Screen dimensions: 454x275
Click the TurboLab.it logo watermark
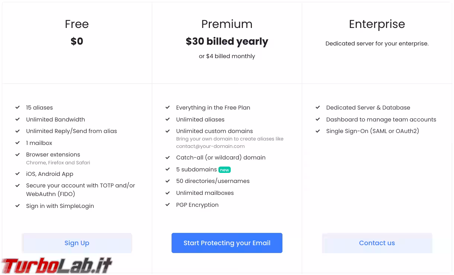coord(57,265)
